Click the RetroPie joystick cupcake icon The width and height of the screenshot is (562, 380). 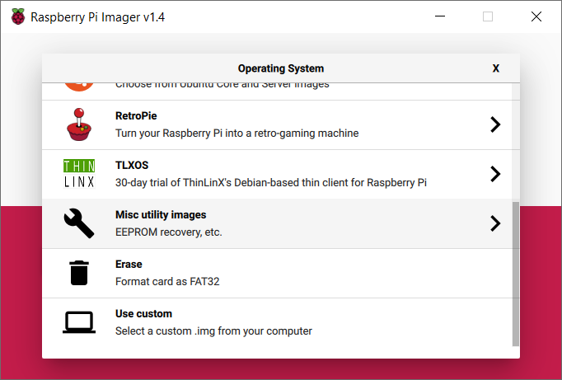(79, 124)
